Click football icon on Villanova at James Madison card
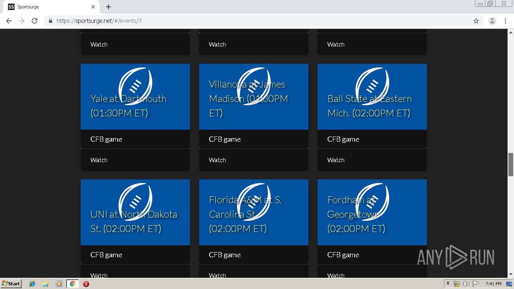 point(254,86)
